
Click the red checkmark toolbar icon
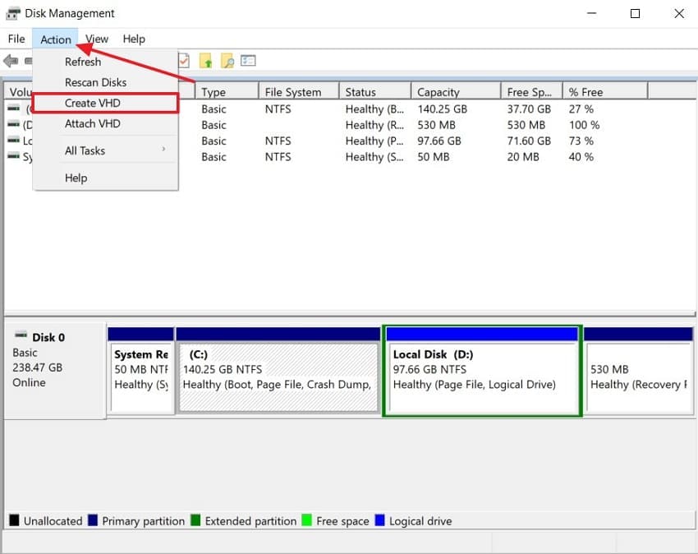pos(182,60)
